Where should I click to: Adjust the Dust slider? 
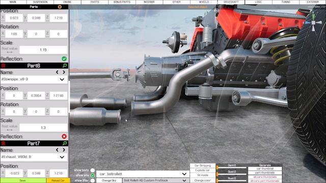232,174
